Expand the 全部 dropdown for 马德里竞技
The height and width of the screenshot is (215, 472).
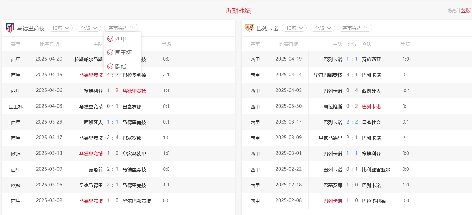(x=88, y=28)
